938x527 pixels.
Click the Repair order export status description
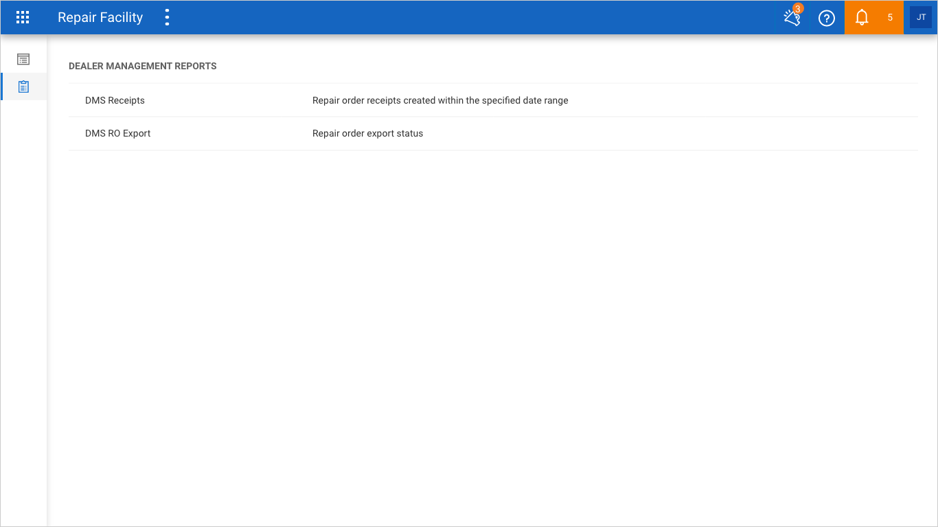pyautogui.click(x=367, y=133)
